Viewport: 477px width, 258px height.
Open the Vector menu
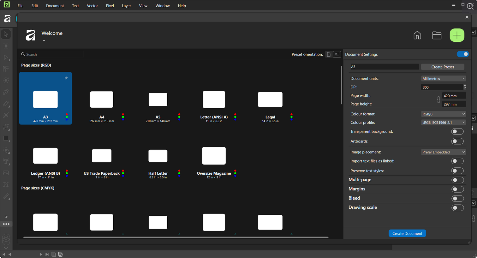[x=92, y=6]
